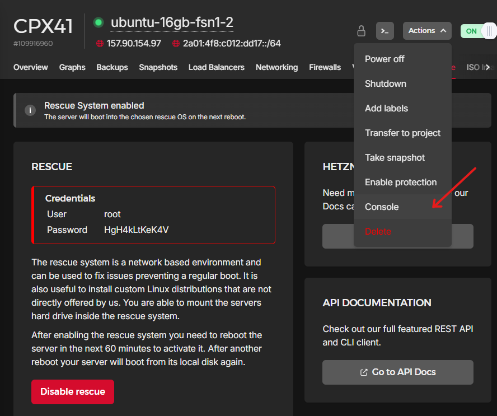The width and height of the screenshot is (497, 416).
Task: Click the server name ubuntu-16gb-fsn1-2
Action: pyautogui.click(x=172, y=23)
